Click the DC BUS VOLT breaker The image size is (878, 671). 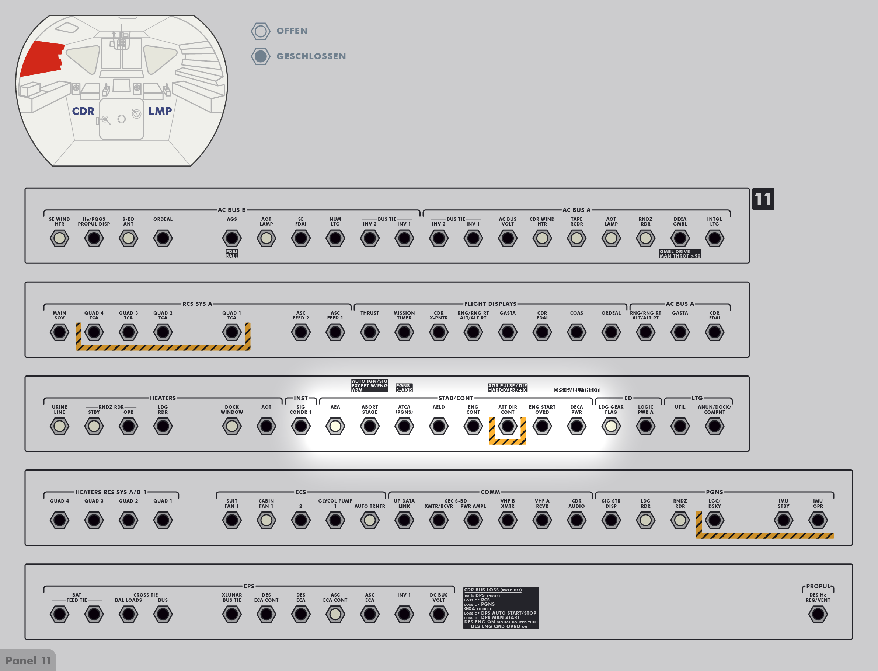pyautogui.click(x=439, y=614)
